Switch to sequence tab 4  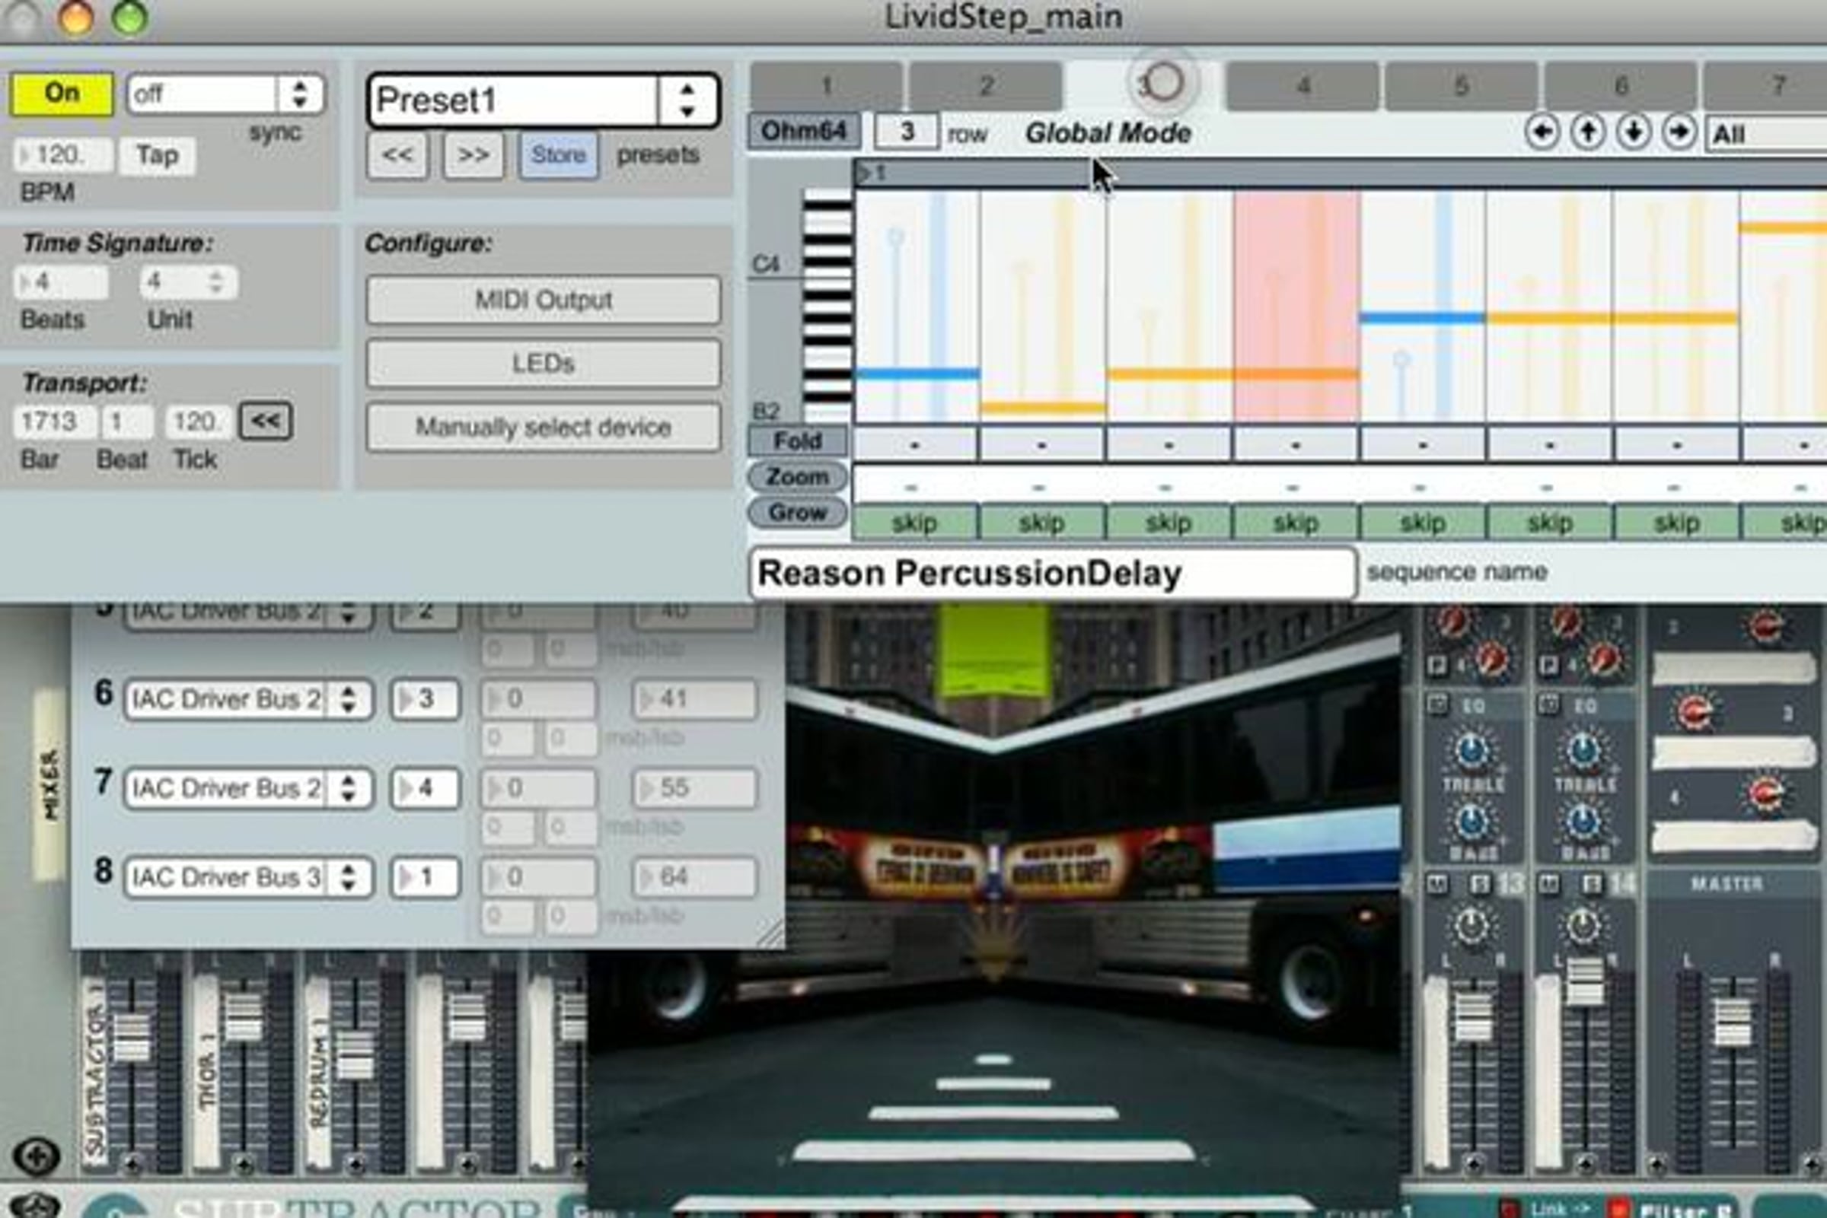(x=1302, y=84)
